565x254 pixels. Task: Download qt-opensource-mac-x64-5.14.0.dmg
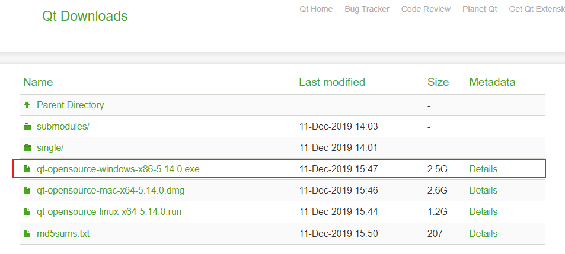(x=111, y=190)
